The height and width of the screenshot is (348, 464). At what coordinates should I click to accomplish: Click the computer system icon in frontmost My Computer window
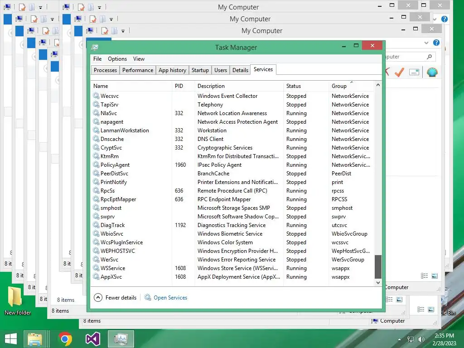(x=90, y=30)
